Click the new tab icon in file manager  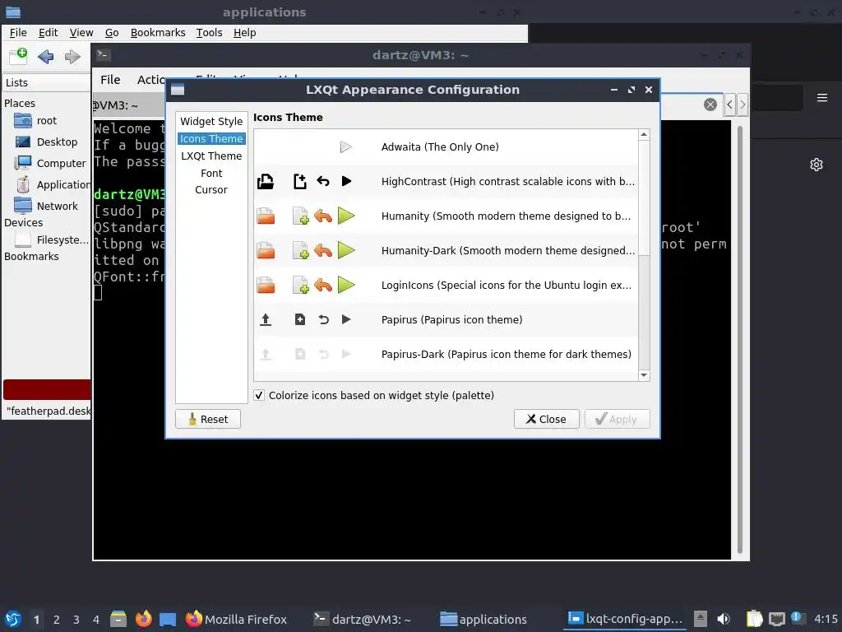18,56
